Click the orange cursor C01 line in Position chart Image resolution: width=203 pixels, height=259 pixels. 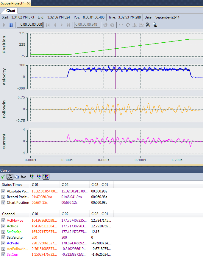coord(108,45)
